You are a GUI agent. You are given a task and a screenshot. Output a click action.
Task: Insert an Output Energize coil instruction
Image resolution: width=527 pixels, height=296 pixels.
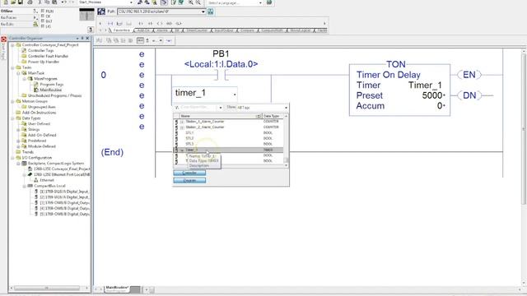tap(160, 24)
